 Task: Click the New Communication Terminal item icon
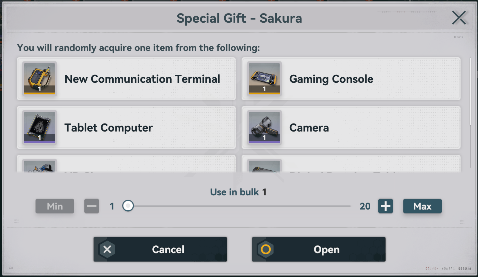coord(39,78)
